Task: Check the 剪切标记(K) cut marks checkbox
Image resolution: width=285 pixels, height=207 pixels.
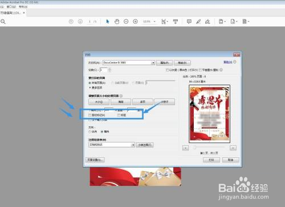Action: (90, 115)
